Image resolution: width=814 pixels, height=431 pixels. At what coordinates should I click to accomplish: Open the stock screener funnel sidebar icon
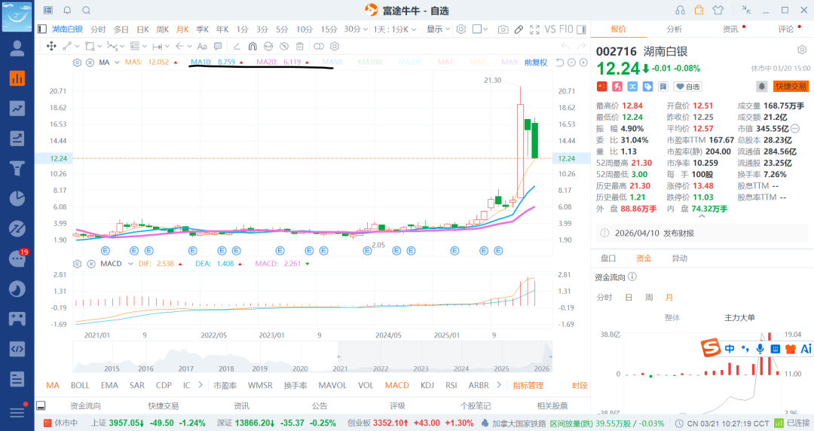tap(17, 169)
